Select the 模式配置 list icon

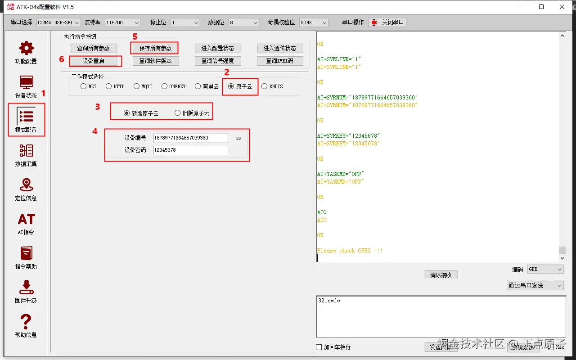26,116
